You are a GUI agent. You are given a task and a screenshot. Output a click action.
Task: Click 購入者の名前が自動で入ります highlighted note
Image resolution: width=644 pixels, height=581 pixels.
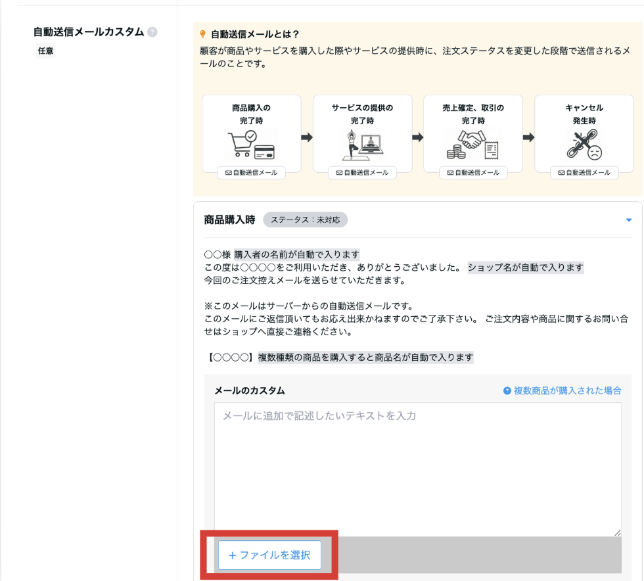coord(296,254)
